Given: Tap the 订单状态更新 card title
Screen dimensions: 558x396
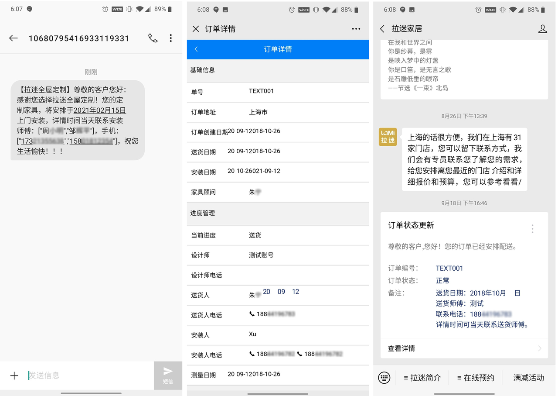Looking at the screenshot, I should 411,225.
